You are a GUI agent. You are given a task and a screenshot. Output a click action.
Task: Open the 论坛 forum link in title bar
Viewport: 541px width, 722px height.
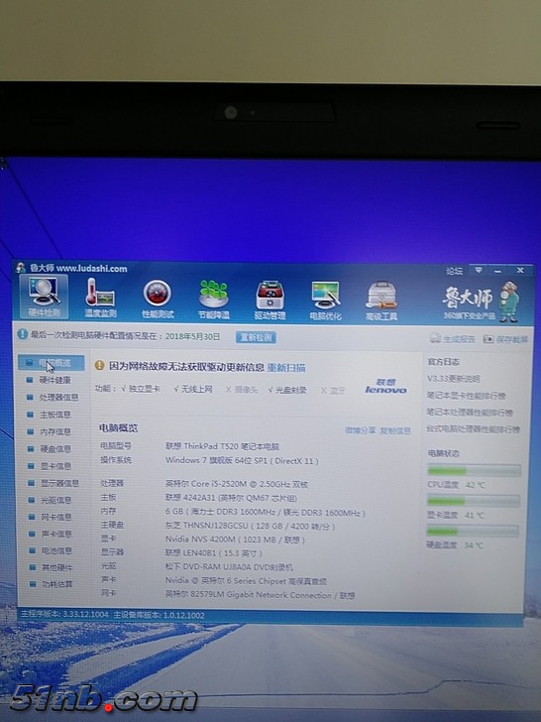454,271
